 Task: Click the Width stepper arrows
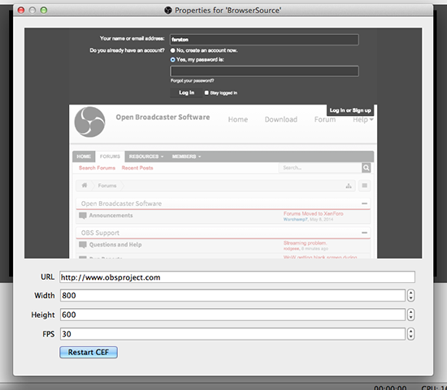[410, 296]
